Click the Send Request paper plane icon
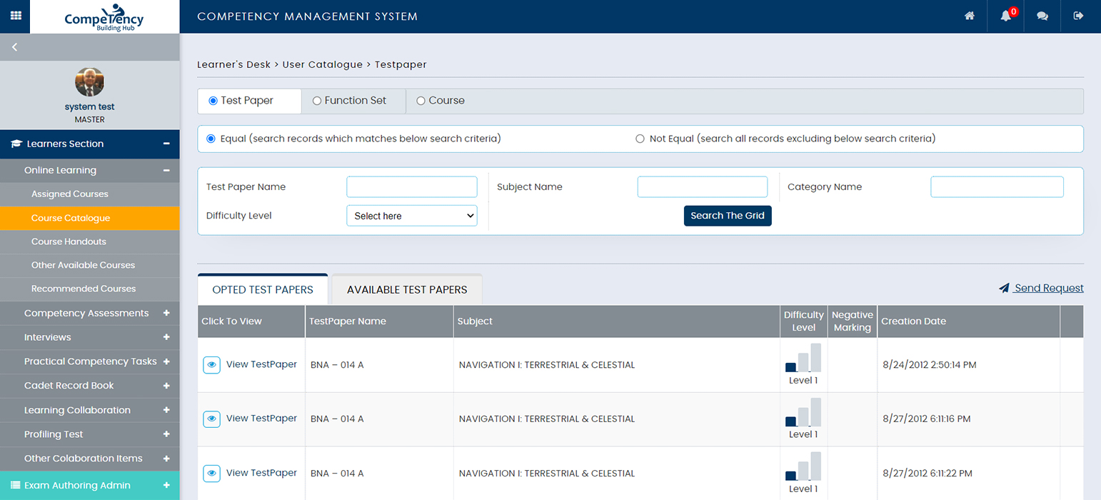The height and width of the screenshot is (500, 1101). click(x=1005, y=288)
